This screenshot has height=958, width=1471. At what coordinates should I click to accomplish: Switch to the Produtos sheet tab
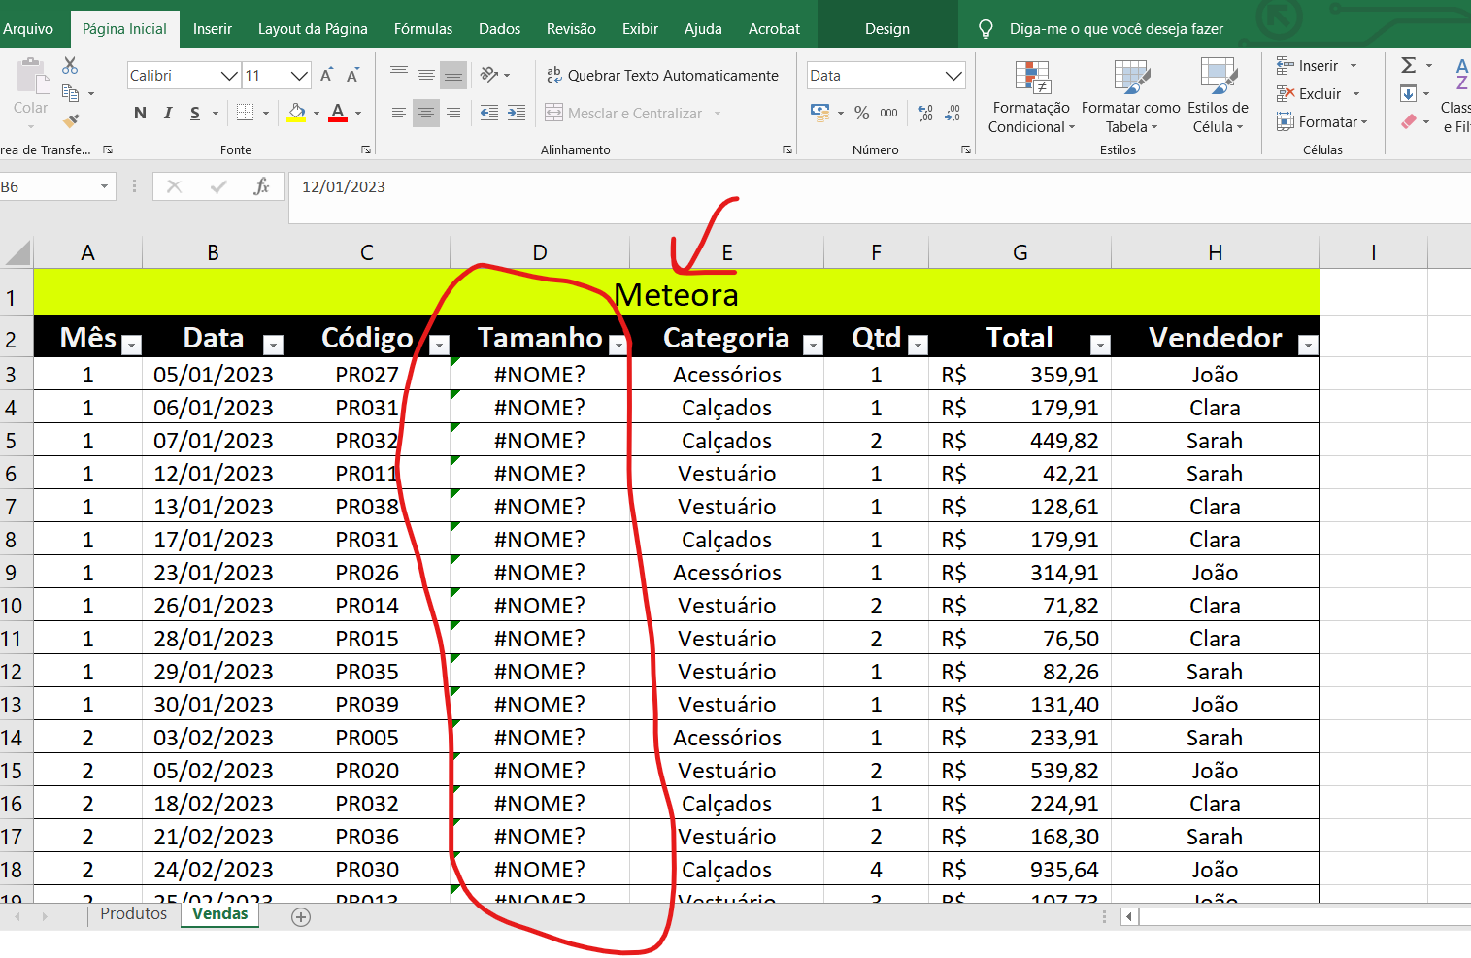(x=134, y=913)
